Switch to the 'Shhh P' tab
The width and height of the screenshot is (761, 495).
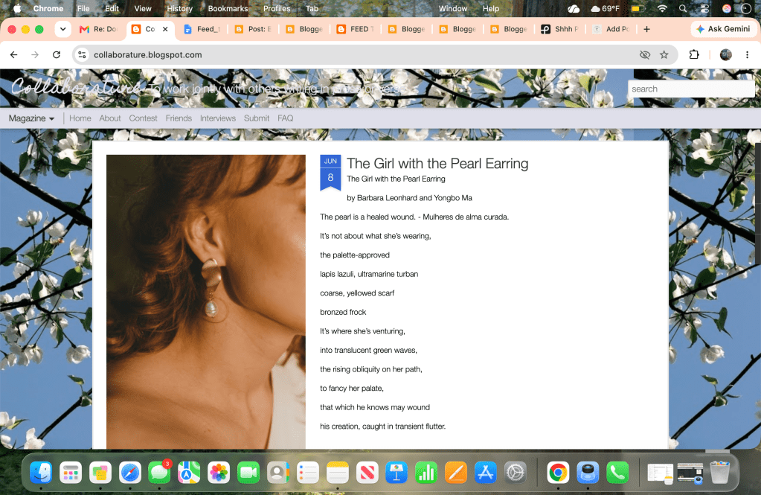point(559,29)
